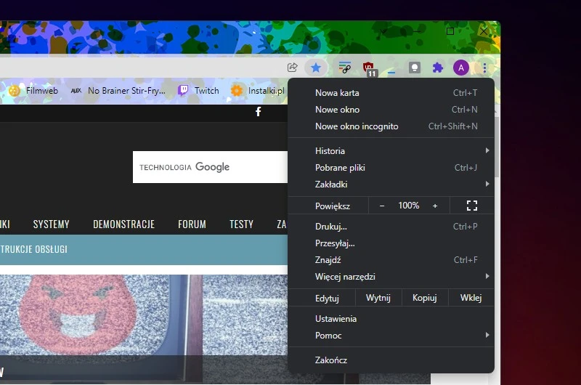Click the Facebook icon on the page
The width and height of the screenshot is (581, 385).
point(259,112)
